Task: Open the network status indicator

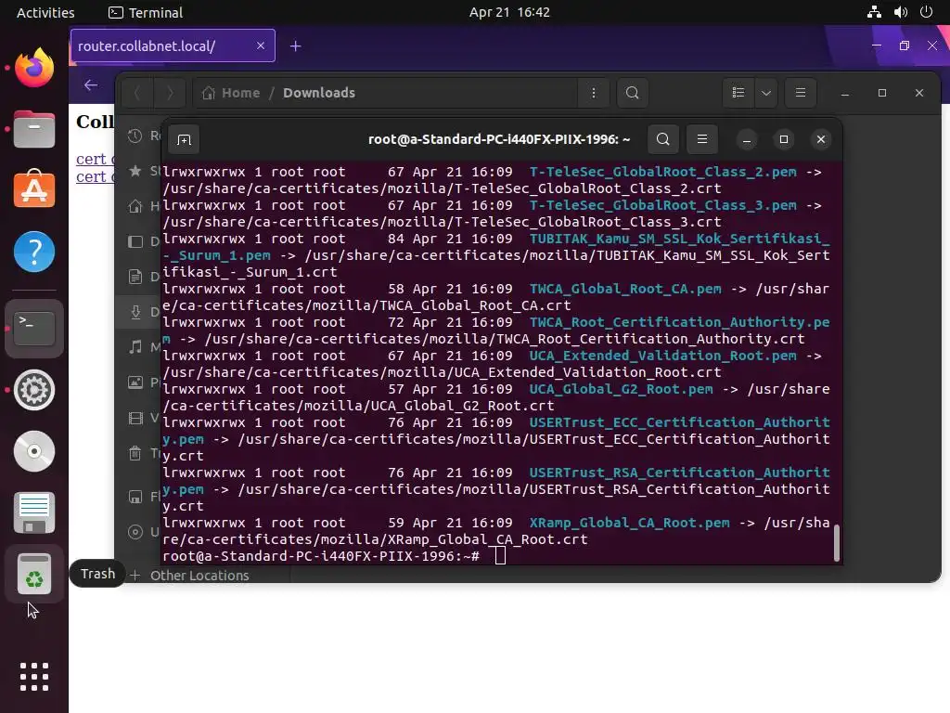Action: 874,12
